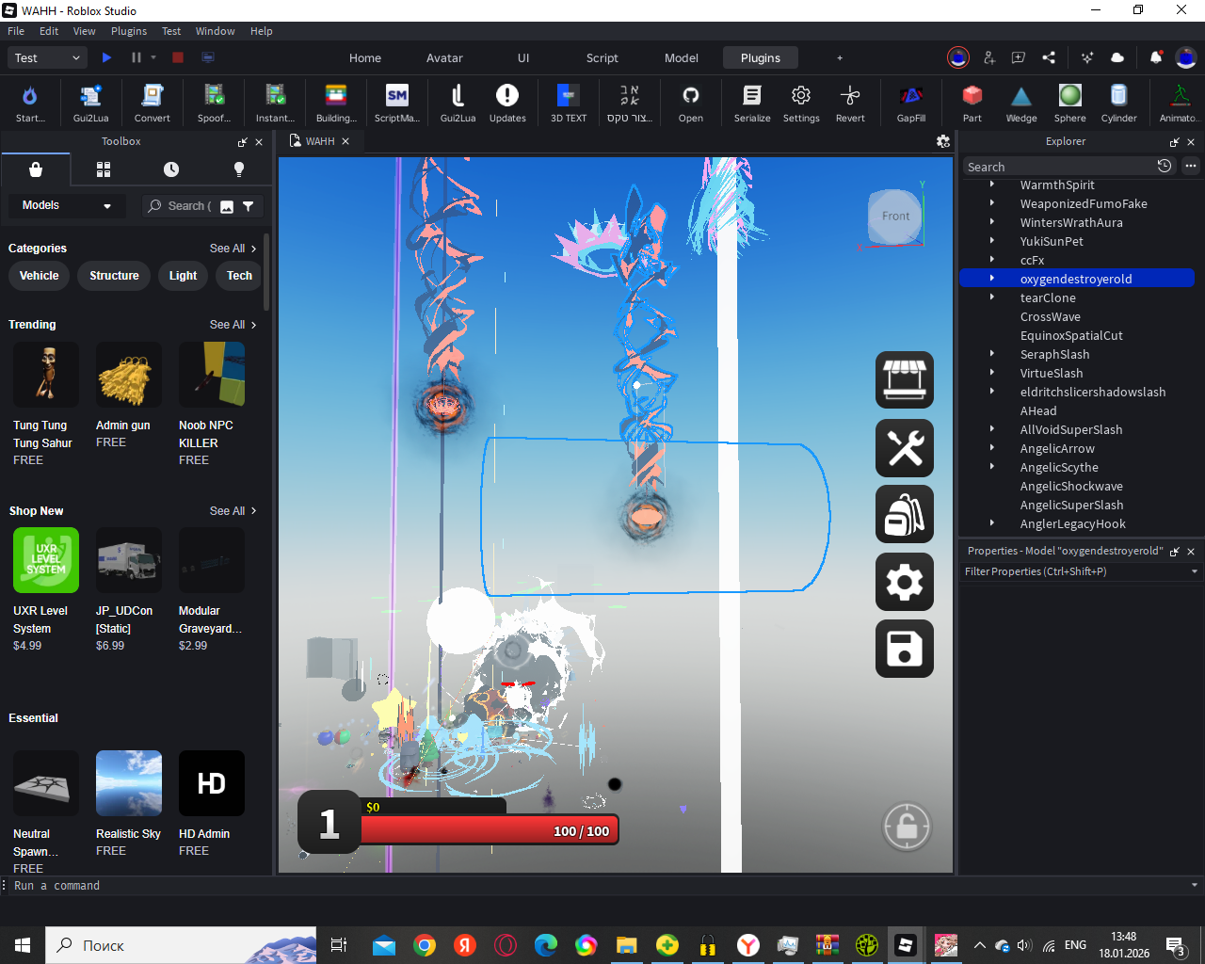
Task: Click the Front face of view selector
Action: tap(895, 217)
